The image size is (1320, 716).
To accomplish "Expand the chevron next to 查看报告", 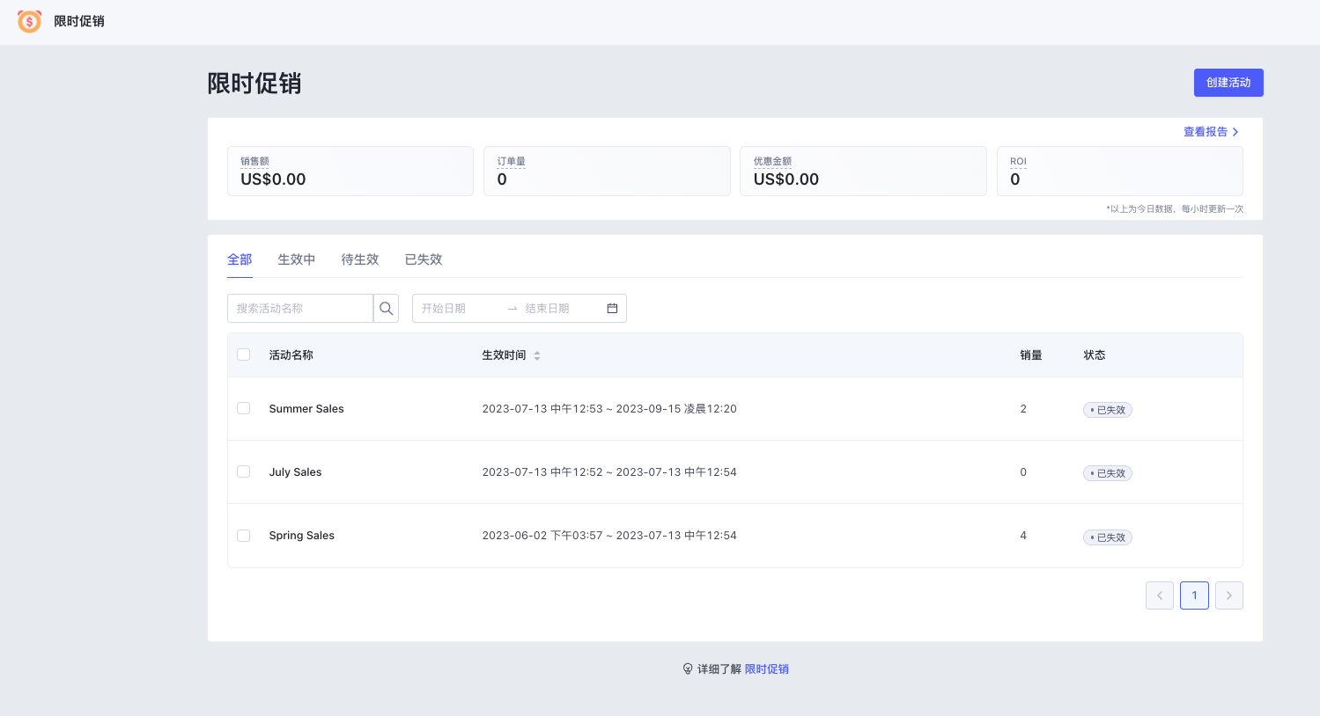I will [1235, 131].
